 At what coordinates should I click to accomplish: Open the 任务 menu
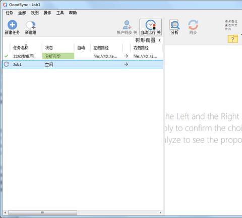click(x=9, y=13)
